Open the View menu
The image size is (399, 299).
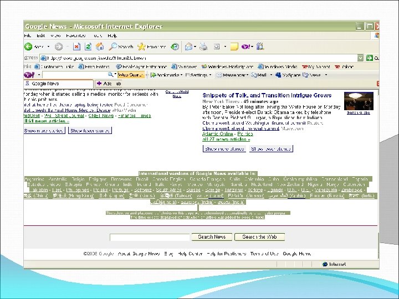(55, 35)
